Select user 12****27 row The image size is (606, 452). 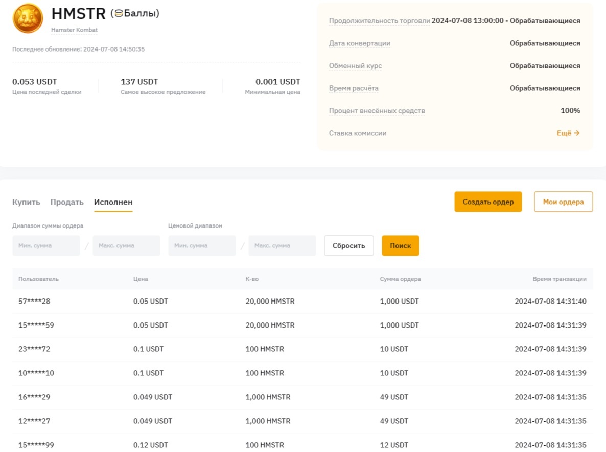coord(302,421)
